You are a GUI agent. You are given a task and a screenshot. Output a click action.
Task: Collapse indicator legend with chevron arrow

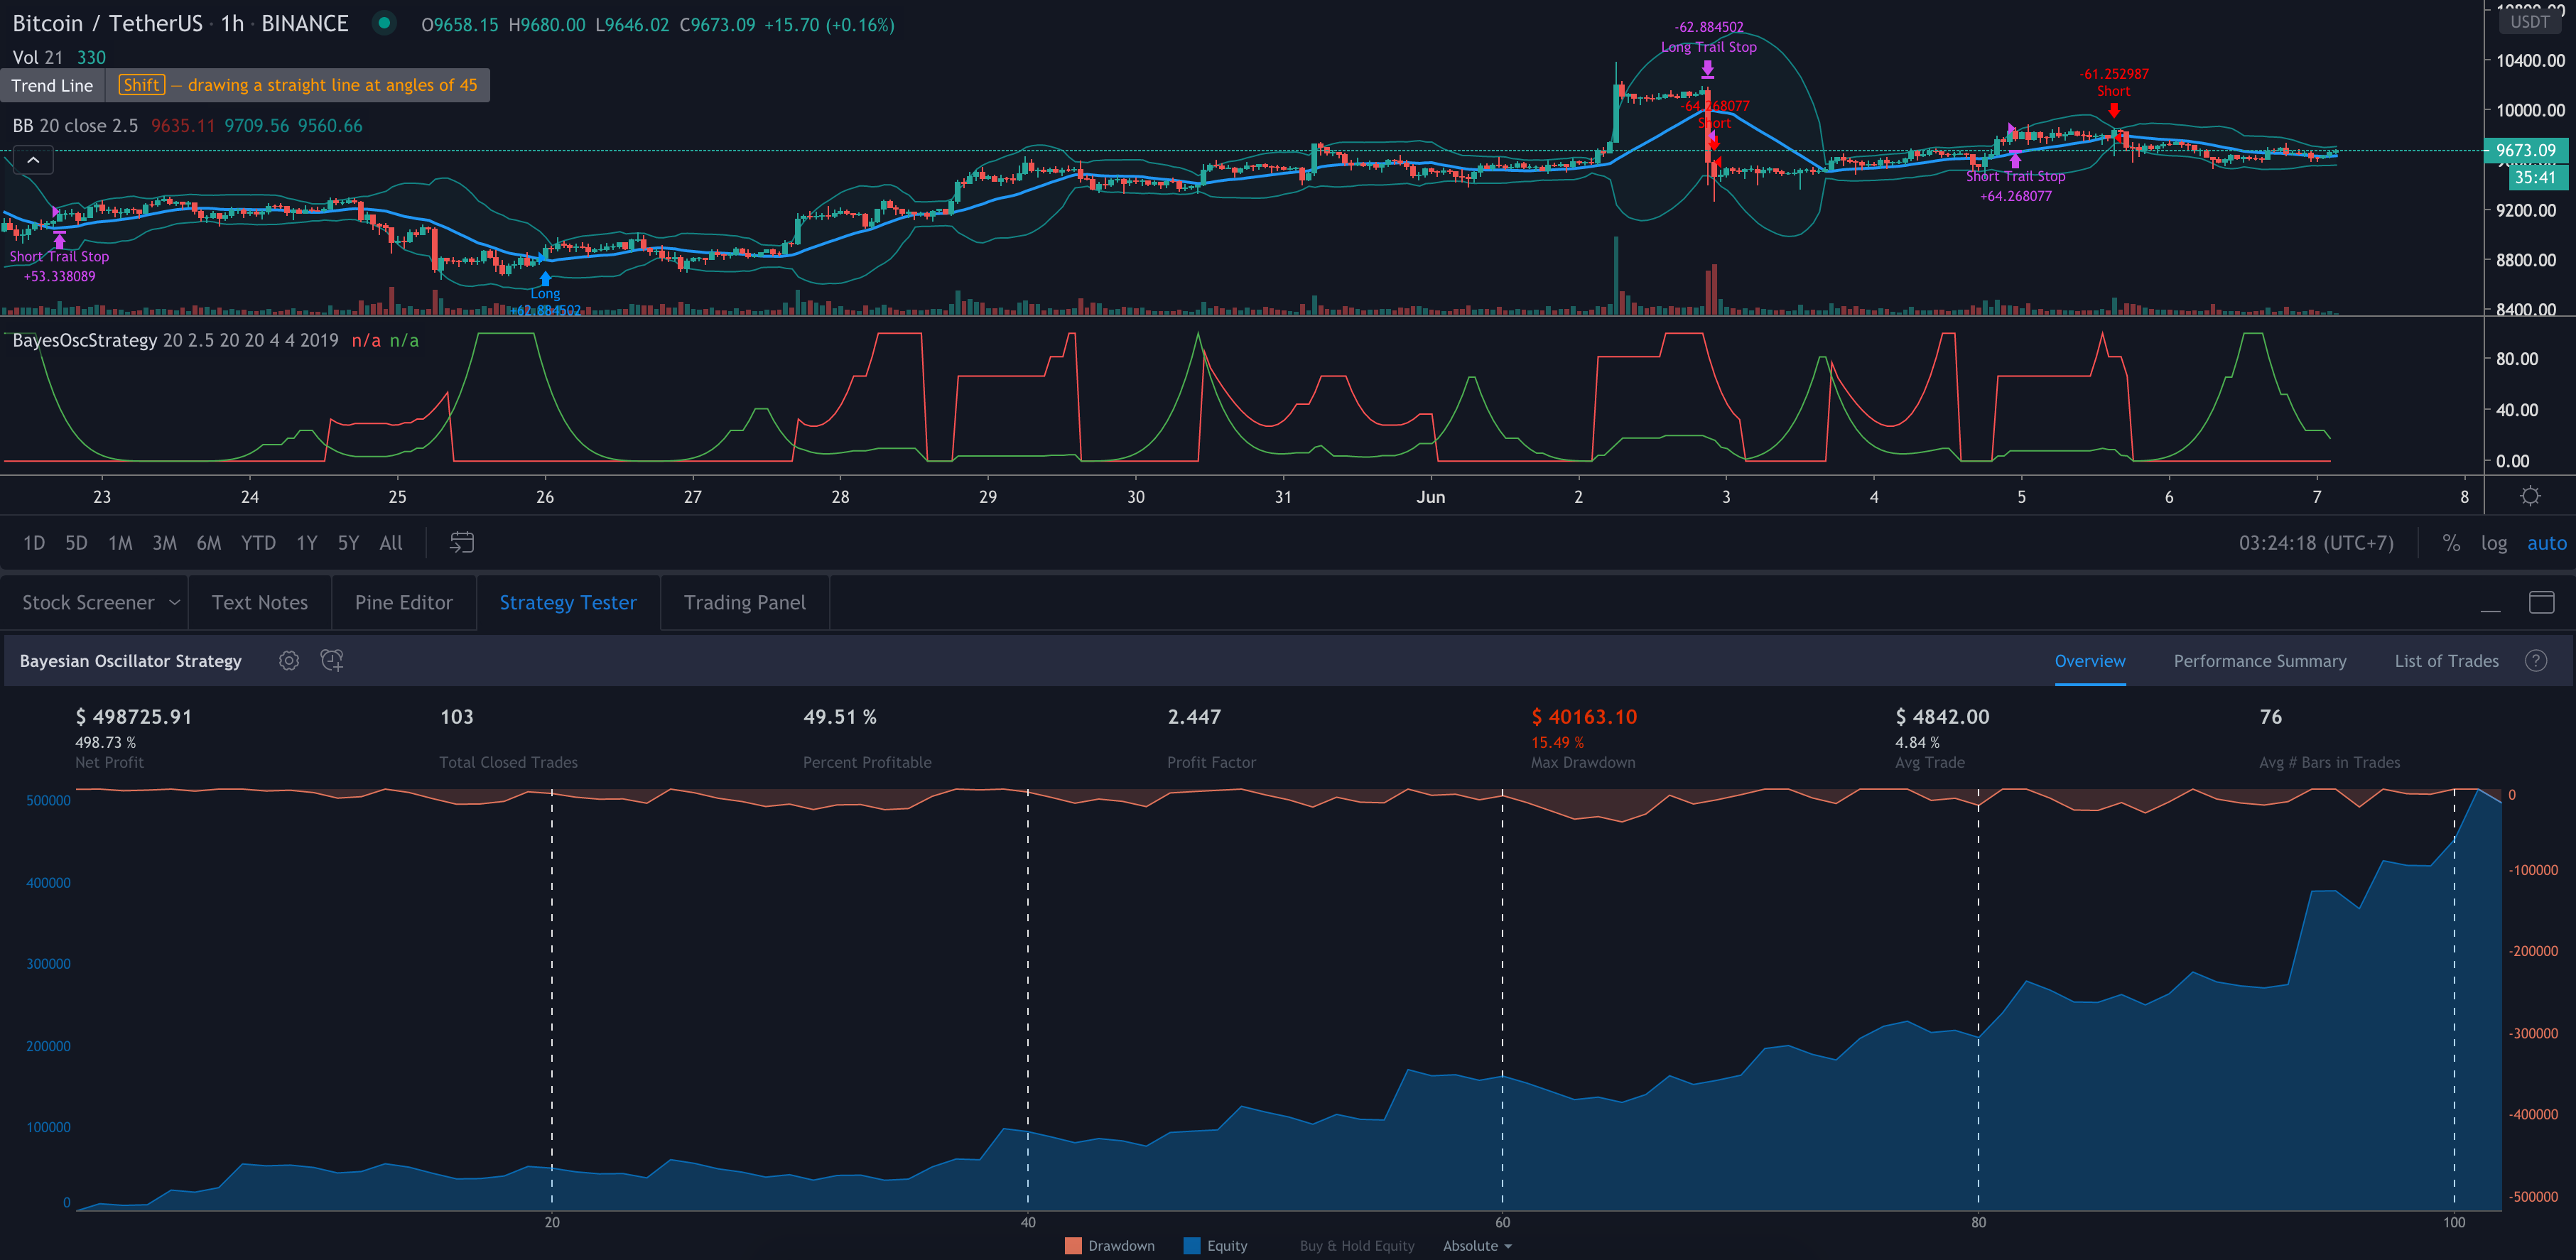click(x=33, y=161)
